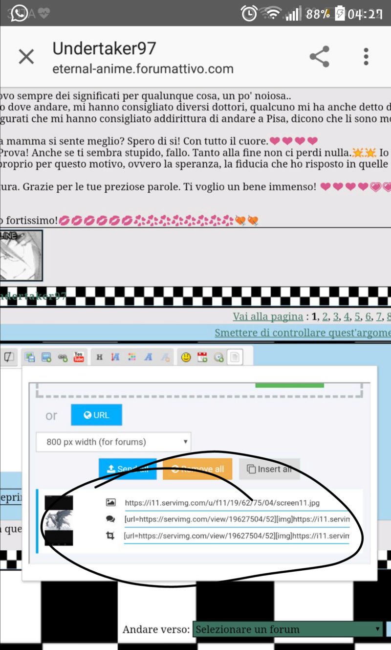Click the H heading toolbar icon

[x=99, y=357]
